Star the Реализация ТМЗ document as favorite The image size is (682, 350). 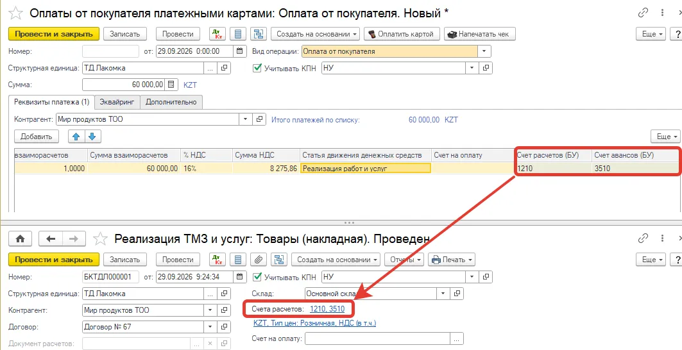point(101,238)
